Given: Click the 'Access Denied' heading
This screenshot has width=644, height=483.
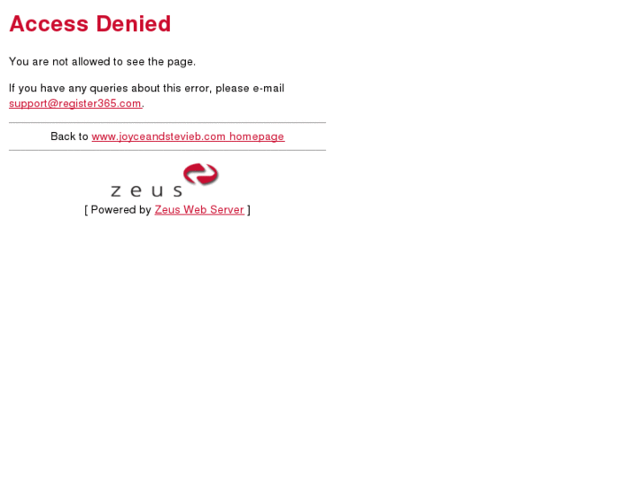Looking at the screenshot, I should click(90, 23).
